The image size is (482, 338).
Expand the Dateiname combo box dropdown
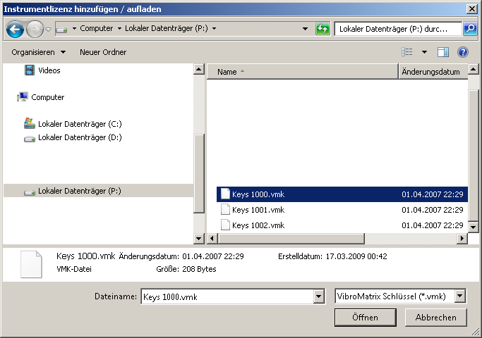pos(318,297)
